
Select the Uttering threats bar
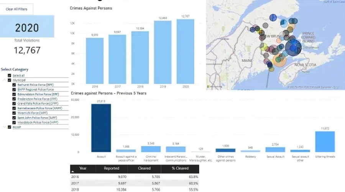pos(325,142)
